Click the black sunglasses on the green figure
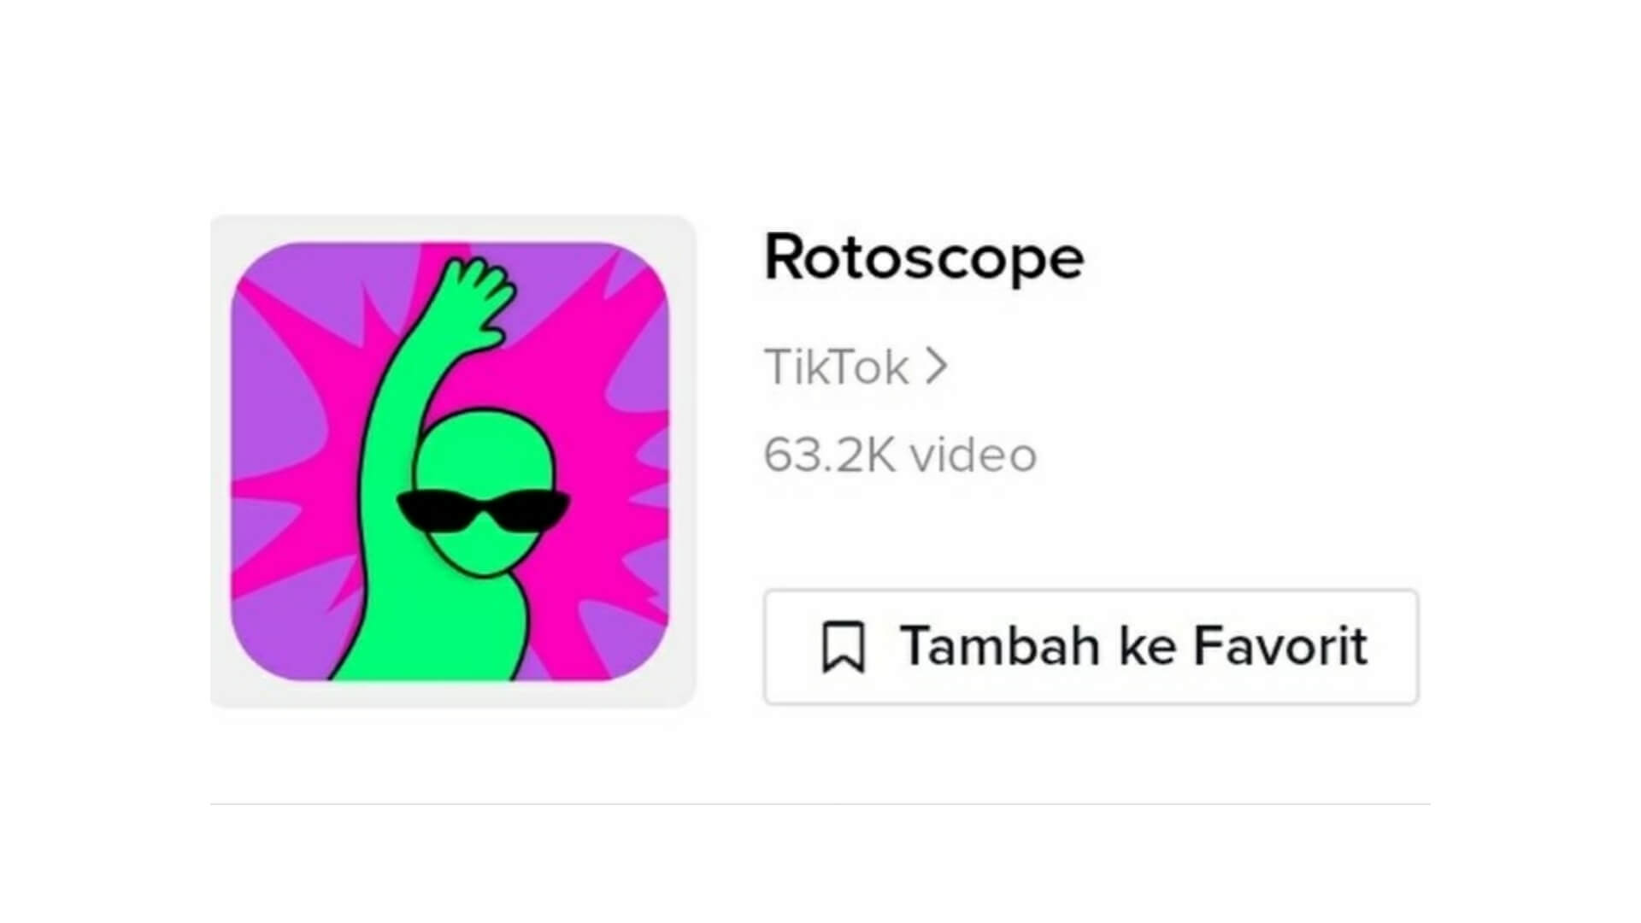The height and width of the screenshot is (923, 1641). [483, 511]
